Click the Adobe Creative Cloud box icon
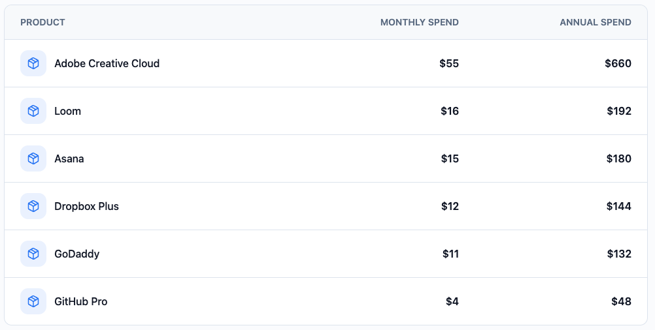The height and width of the screenshot is (330, 655). (33, 63)
